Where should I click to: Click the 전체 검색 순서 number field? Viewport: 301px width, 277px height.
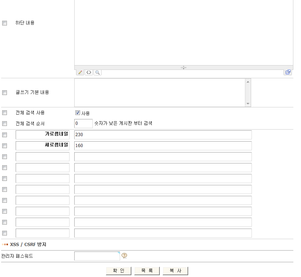83,123
